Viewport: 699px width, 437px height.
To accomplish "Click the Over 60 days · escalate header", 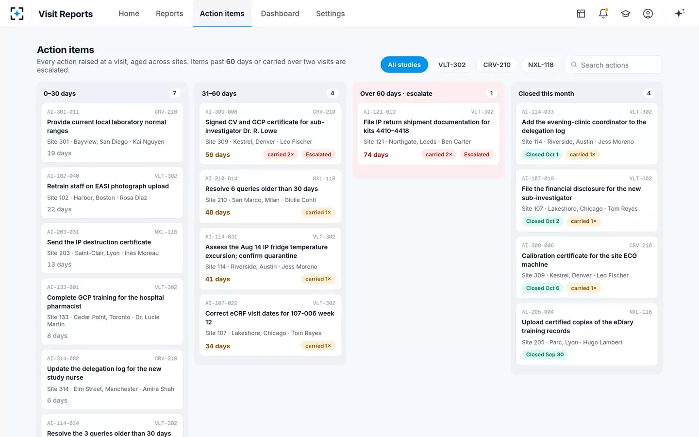I will (396, 94).
